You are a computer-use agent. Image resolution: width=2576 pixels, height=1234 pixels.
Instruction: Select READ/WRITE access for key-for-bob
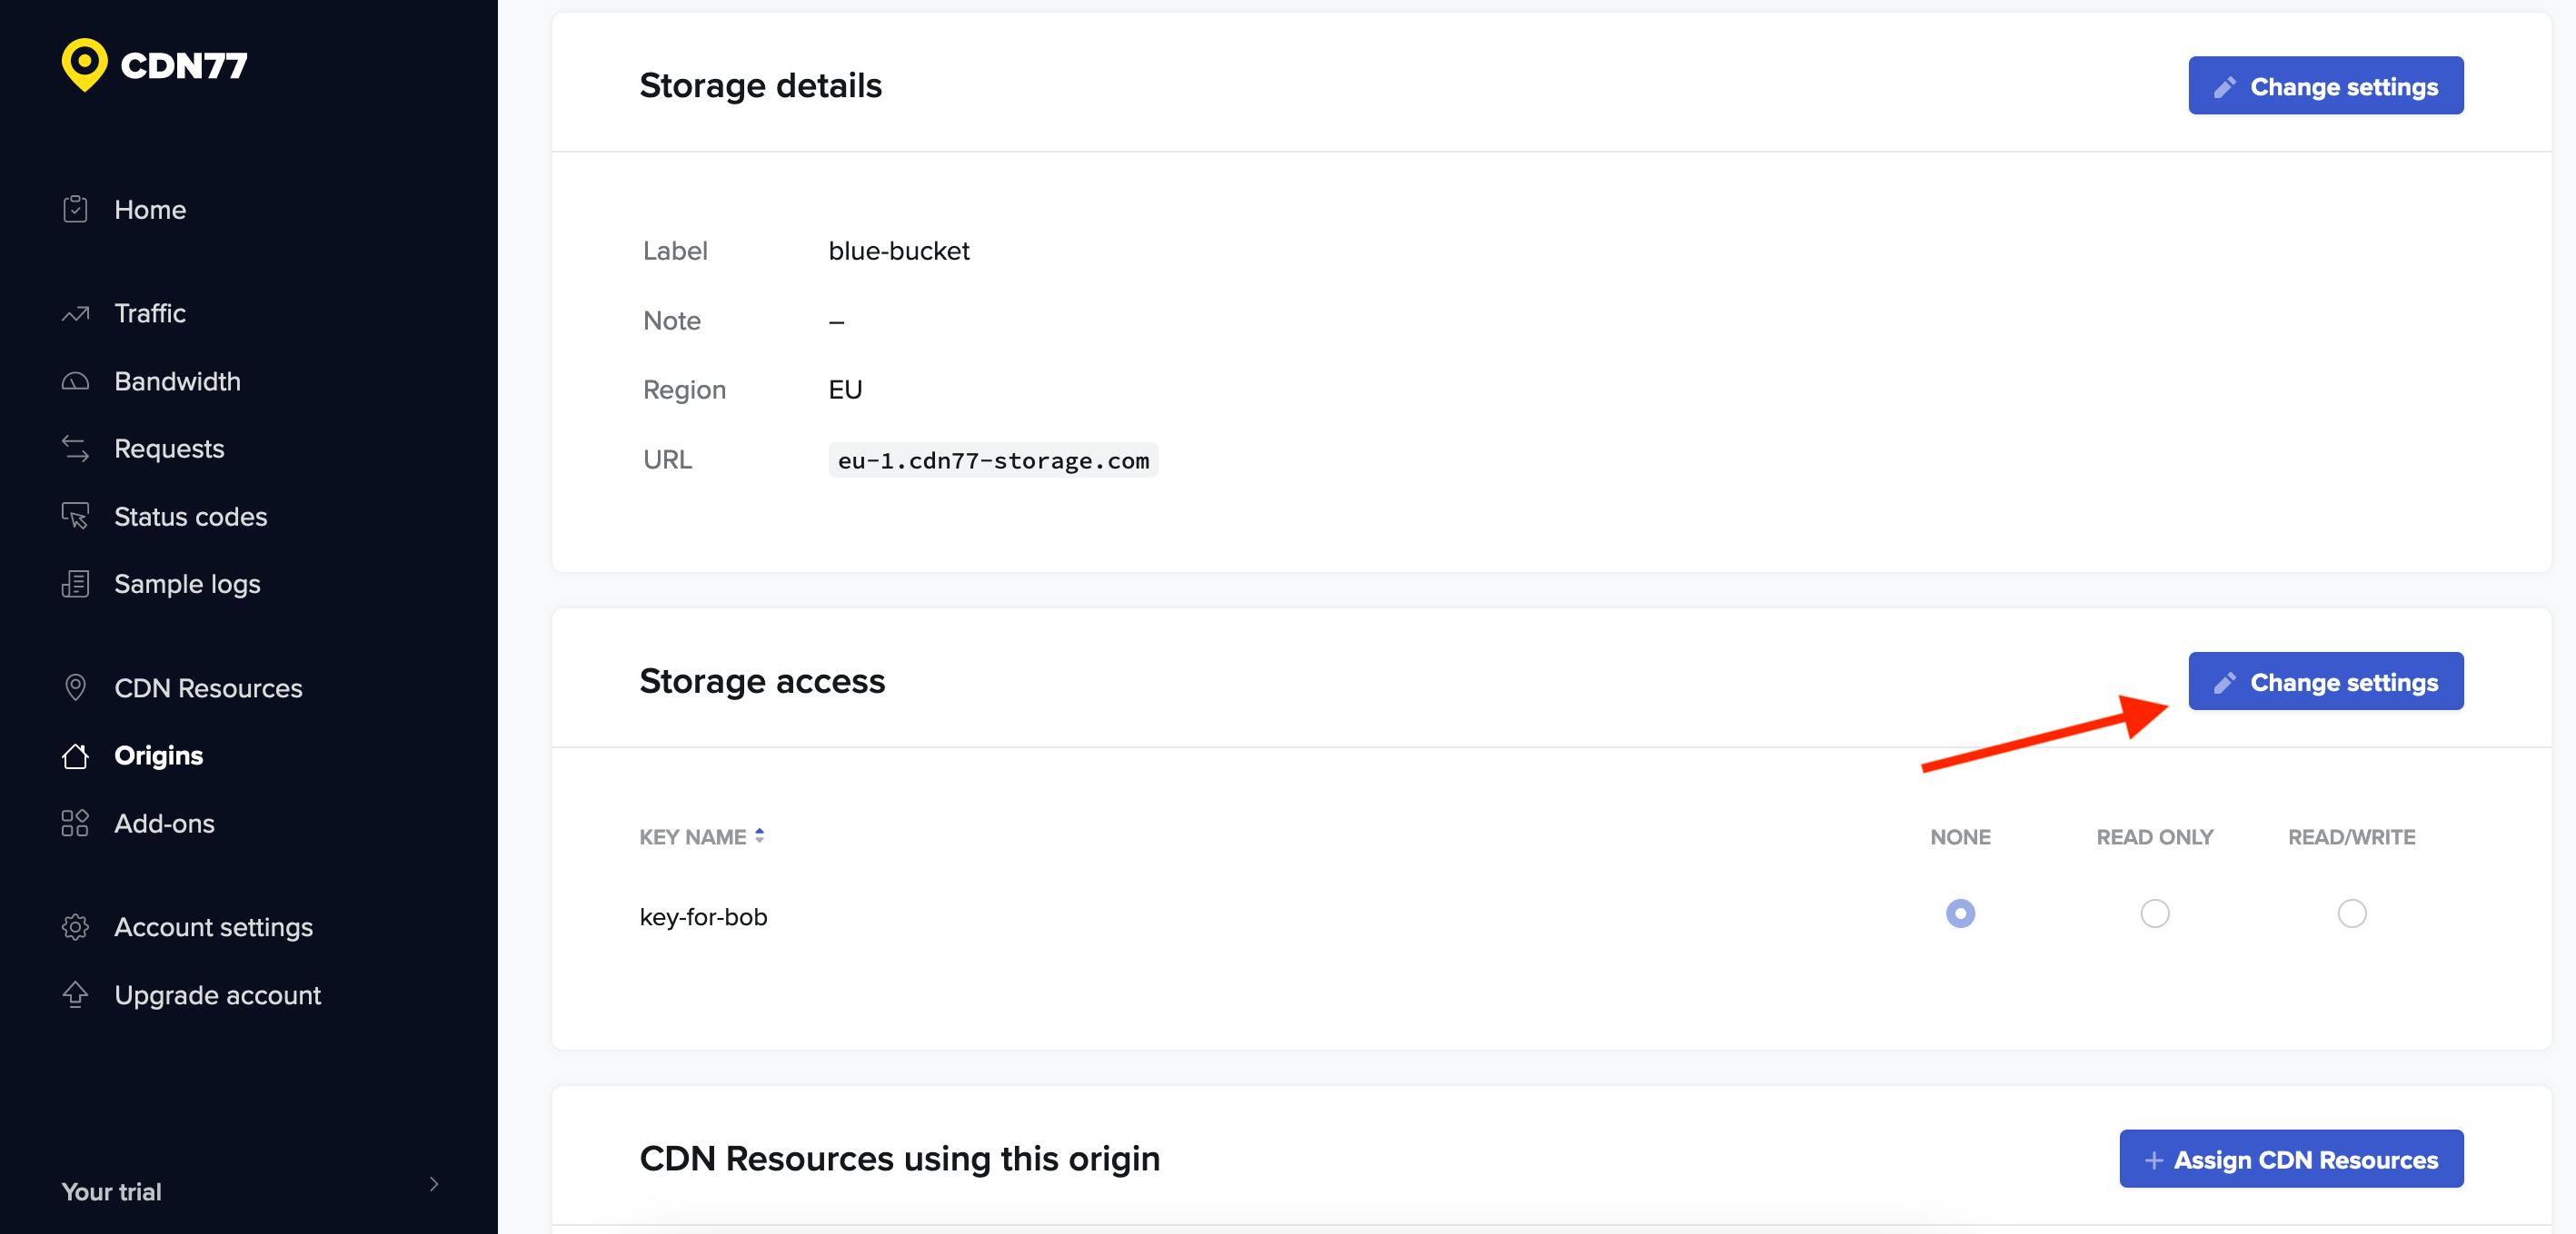tap(2351, 913)
